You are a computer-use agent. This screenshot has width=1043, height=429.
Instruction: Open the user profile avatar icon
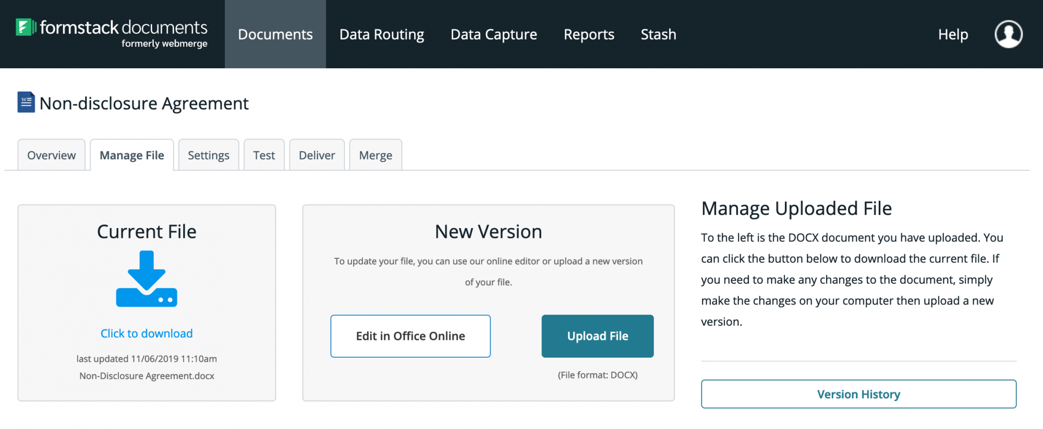pos(1008,34)
